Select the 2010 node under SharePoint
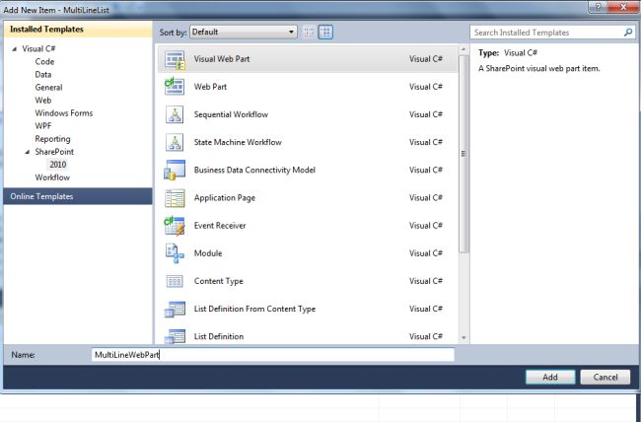The image size is (641, 422). (x=57, y=165)
